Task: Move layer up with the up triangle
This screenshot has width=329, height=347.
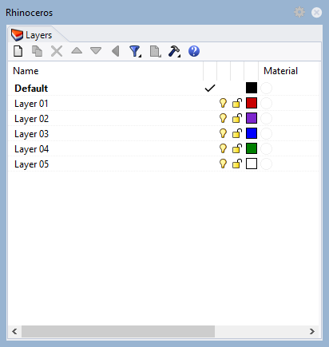Action: [x=77, y=50]
